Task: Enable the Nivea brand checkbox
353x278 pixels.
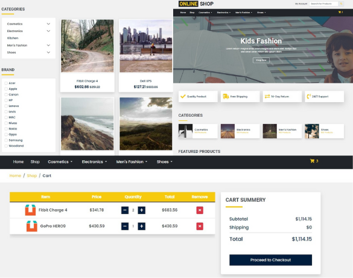Action: pyautogui.click(x=6, y=123)
